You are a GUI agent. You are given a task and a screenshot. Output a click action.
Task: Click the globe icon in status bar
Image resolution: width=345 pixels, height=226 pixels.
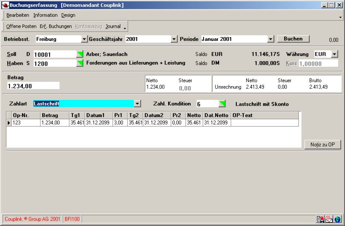336,219
